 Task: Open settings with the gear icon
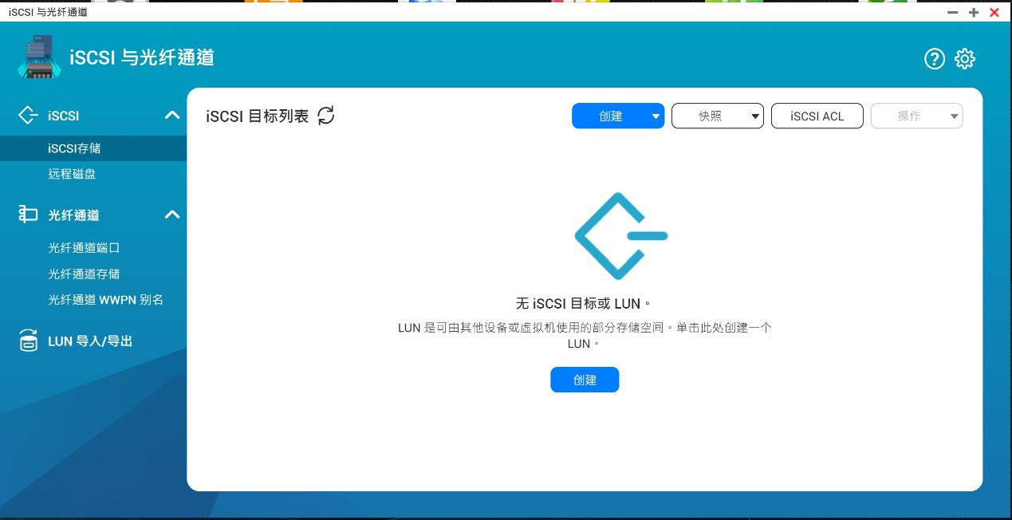965,59
